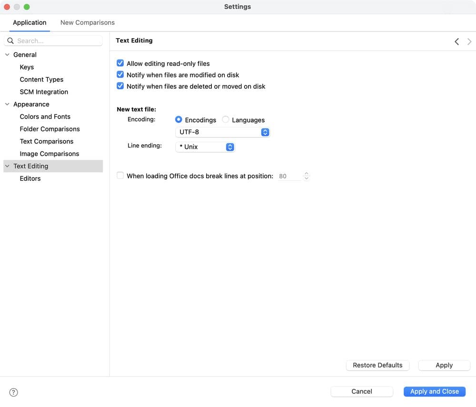Select Colors and Fonts in the sidebar
Image resolution: width=476 pixels, height=407 pixels.
pyautogui.click(x=45, y=117)
